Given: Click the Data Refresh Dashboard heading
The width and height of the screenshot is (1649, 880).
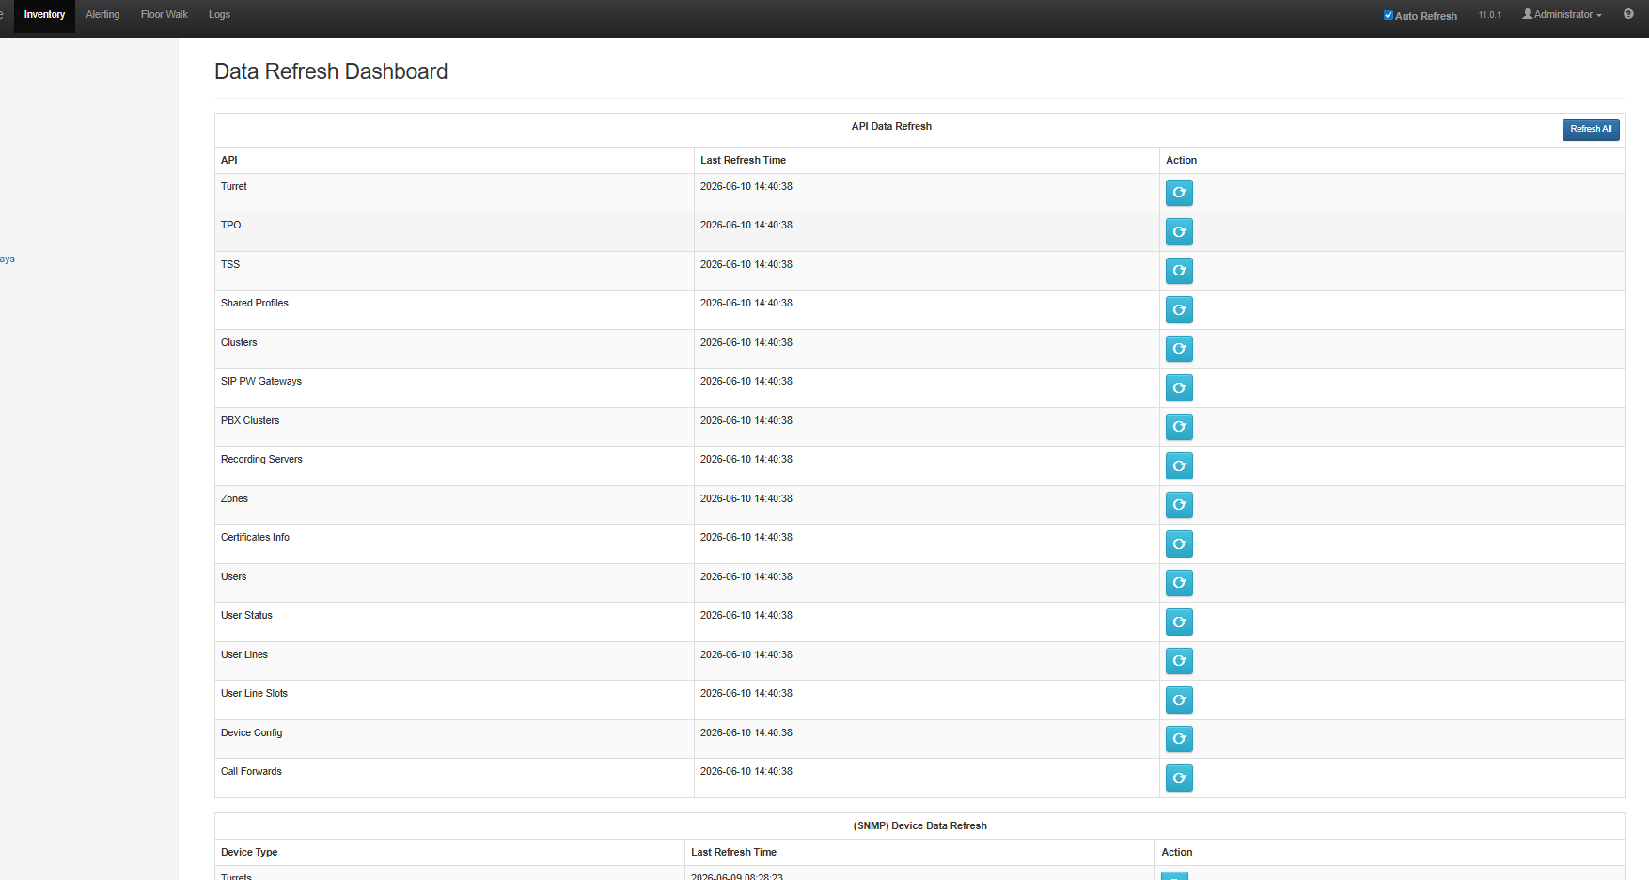Looking at the screenshot, I should coord(331,71).
